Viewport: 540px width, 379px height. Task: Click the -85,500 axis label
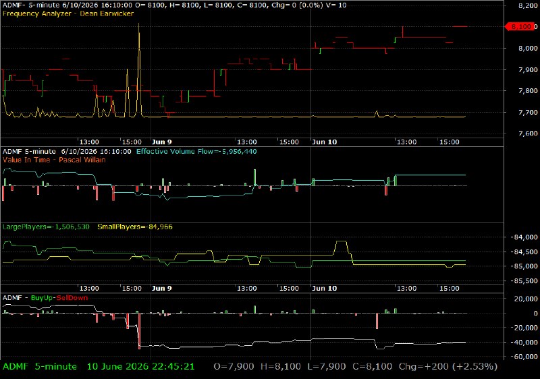pyautogui.click(x=524, y=281)
